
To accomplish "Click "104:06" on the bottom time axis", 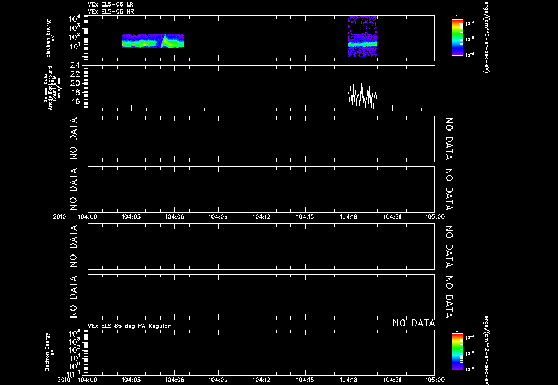I will [174, 380].
